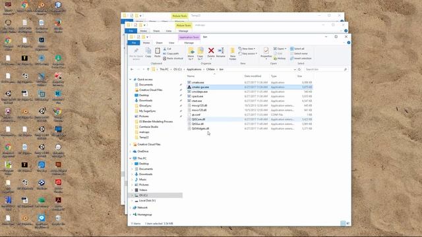
Task: Go up one folder level arrow
Action: coord(148,69)
